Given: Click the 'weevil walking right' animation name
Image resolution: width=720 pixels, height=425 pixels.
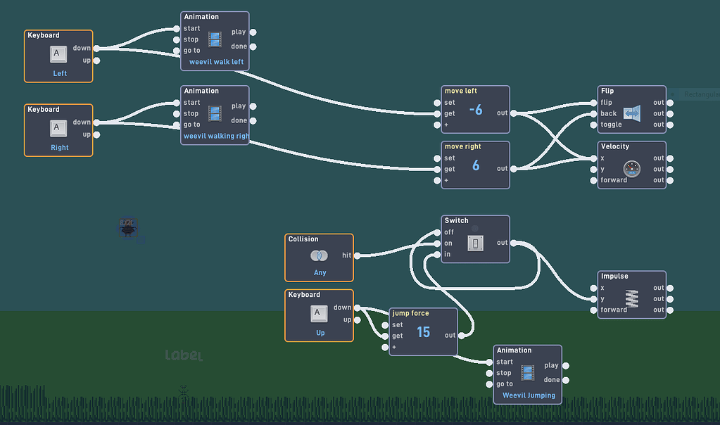Looking at the screenshot, I should (216, 136).
